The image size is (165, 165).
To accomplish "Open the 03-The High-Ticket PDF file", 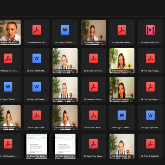I will point(151,61).
